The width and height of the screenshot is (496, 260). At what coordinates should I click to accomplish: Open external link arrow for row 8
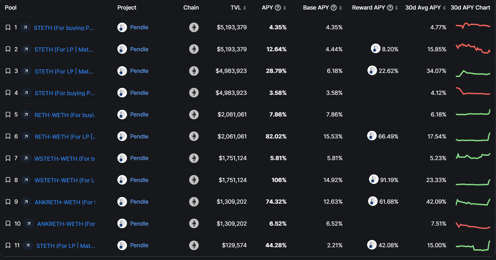(26, 180)
